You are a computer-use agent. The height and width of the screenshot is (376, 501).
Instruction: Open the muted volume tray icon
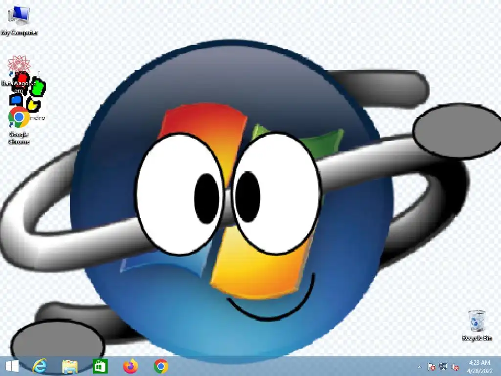point(455,367)
